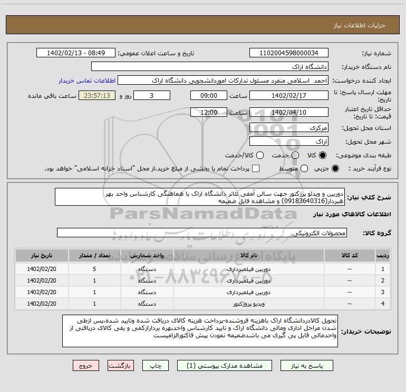Click the خروج exit button

click(86, 366)
